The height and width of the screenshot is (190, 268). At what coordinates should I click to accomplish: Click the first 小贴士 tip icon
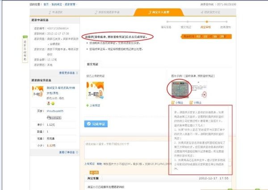[174, 102]
